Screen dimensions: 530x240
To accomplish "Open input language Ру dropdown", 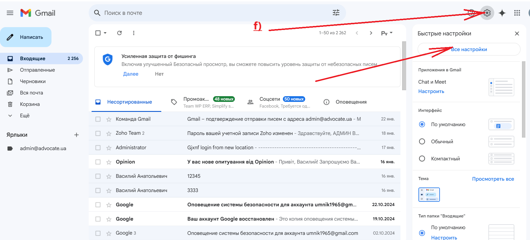I will (x=387, y=33).
